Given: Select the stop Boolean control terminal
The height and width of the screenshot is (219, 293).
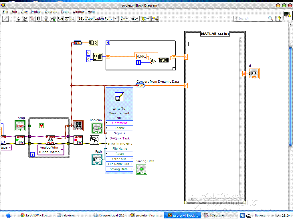Looking at the screenshot, I should coord(20,126).
